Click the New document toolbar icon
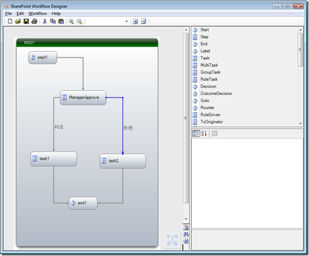309x256 pixels. click(10, 21)
